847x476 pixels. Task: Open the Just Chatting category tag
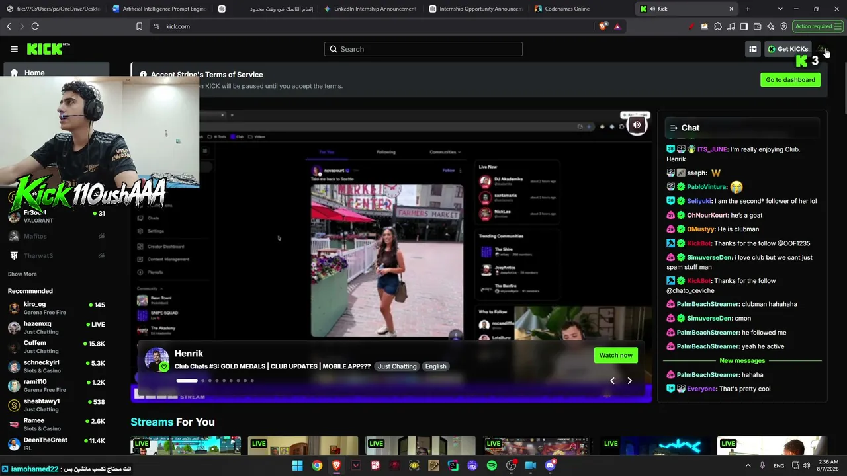coord(397,366)
